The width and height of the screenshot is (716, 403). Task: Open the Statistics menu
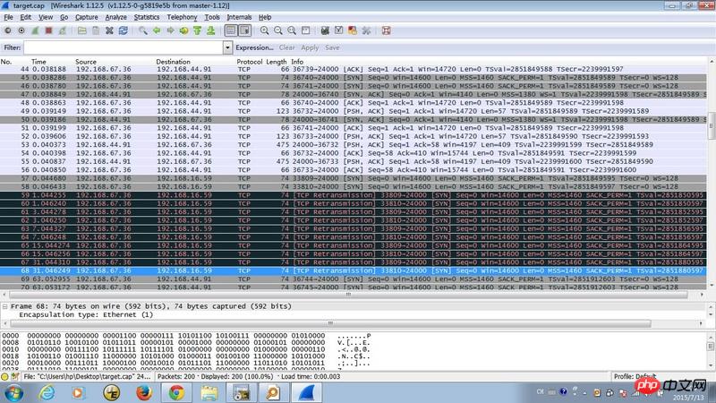(x=146, y=17)
